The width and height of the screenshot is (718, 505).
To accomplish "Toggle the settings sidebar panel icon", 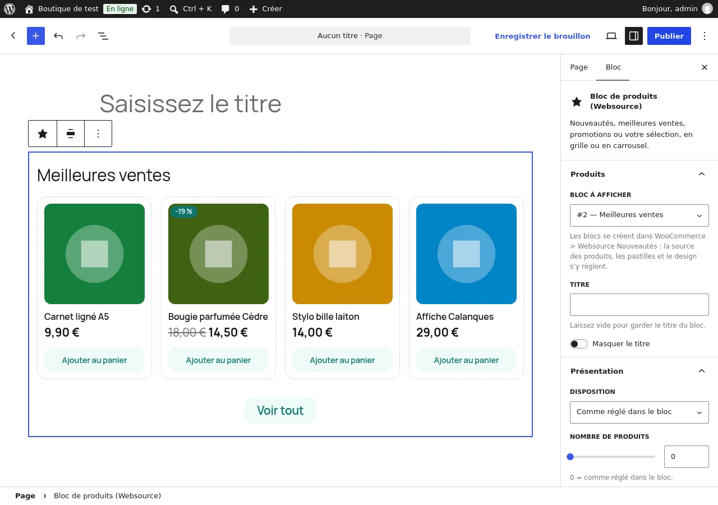I will 634,36.
